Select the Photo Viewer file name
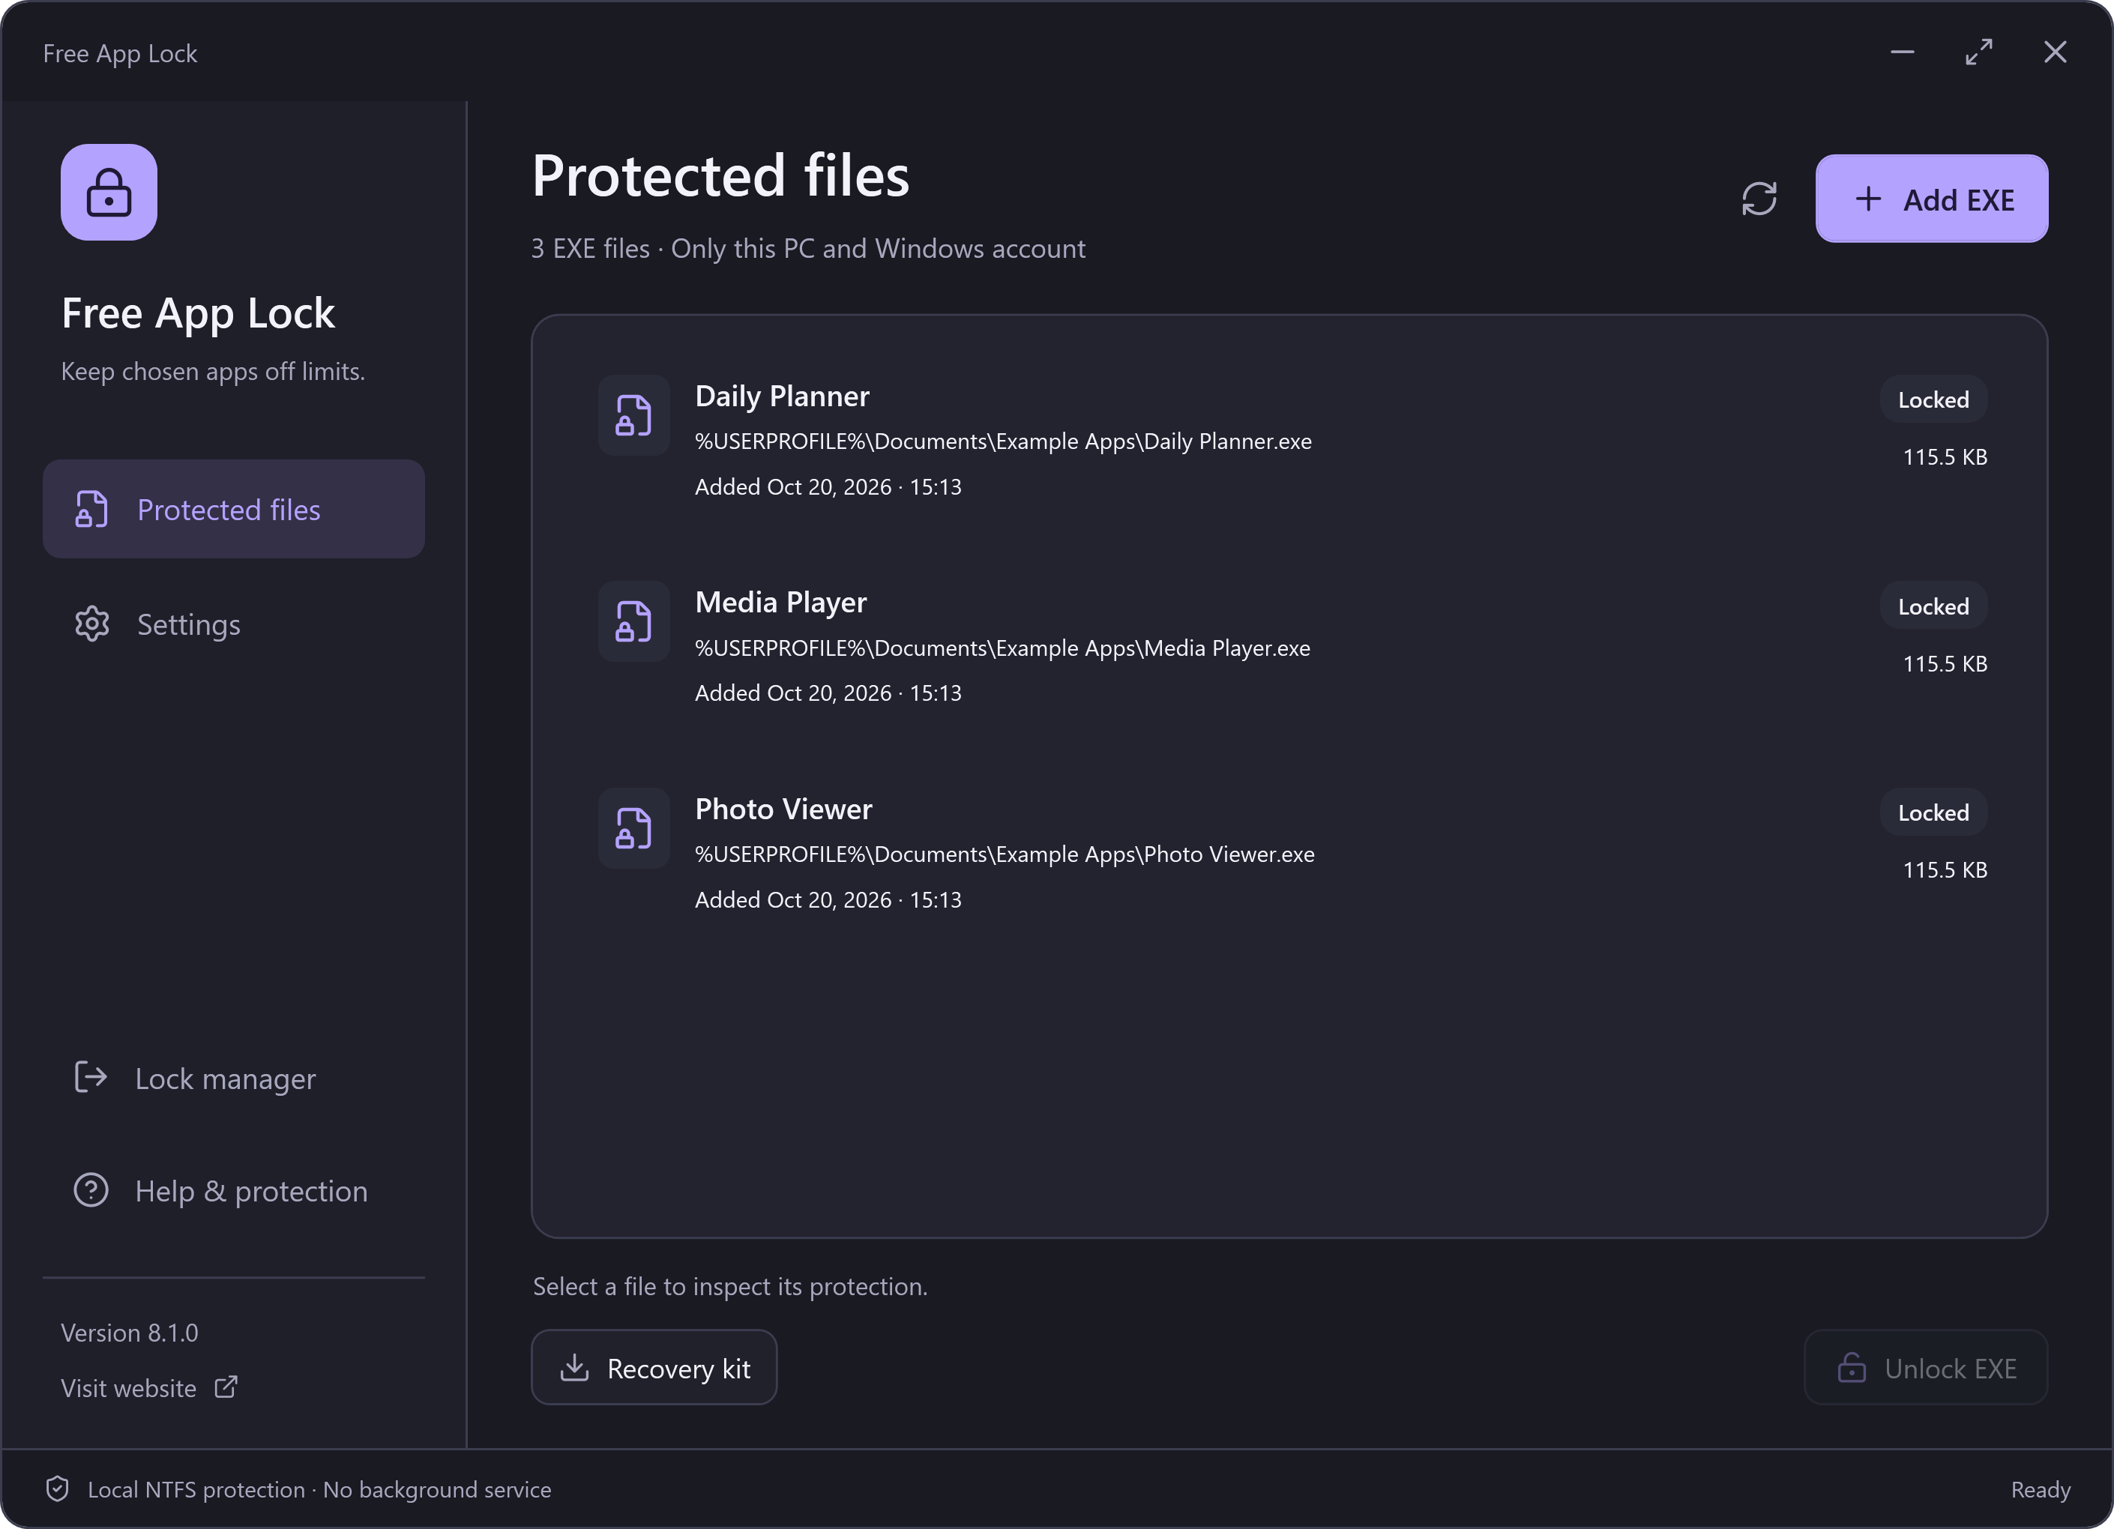 coord(784,809)
